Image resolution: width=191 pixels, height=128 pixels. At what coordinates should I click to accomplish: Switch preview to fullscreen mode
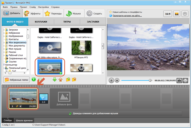tap(185, 80)
